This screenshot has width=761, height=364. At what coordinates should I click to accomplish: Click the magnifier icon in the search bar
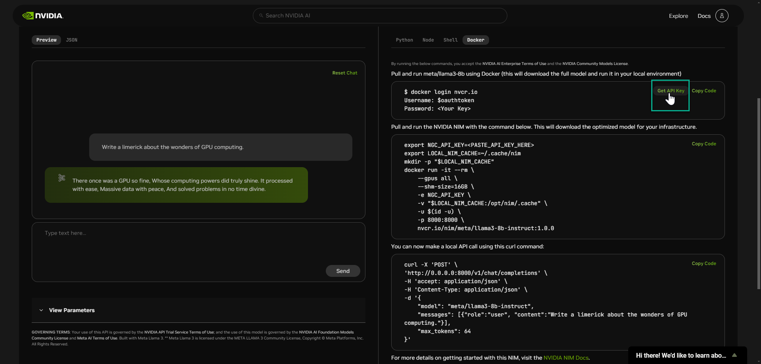click(261, 15)
